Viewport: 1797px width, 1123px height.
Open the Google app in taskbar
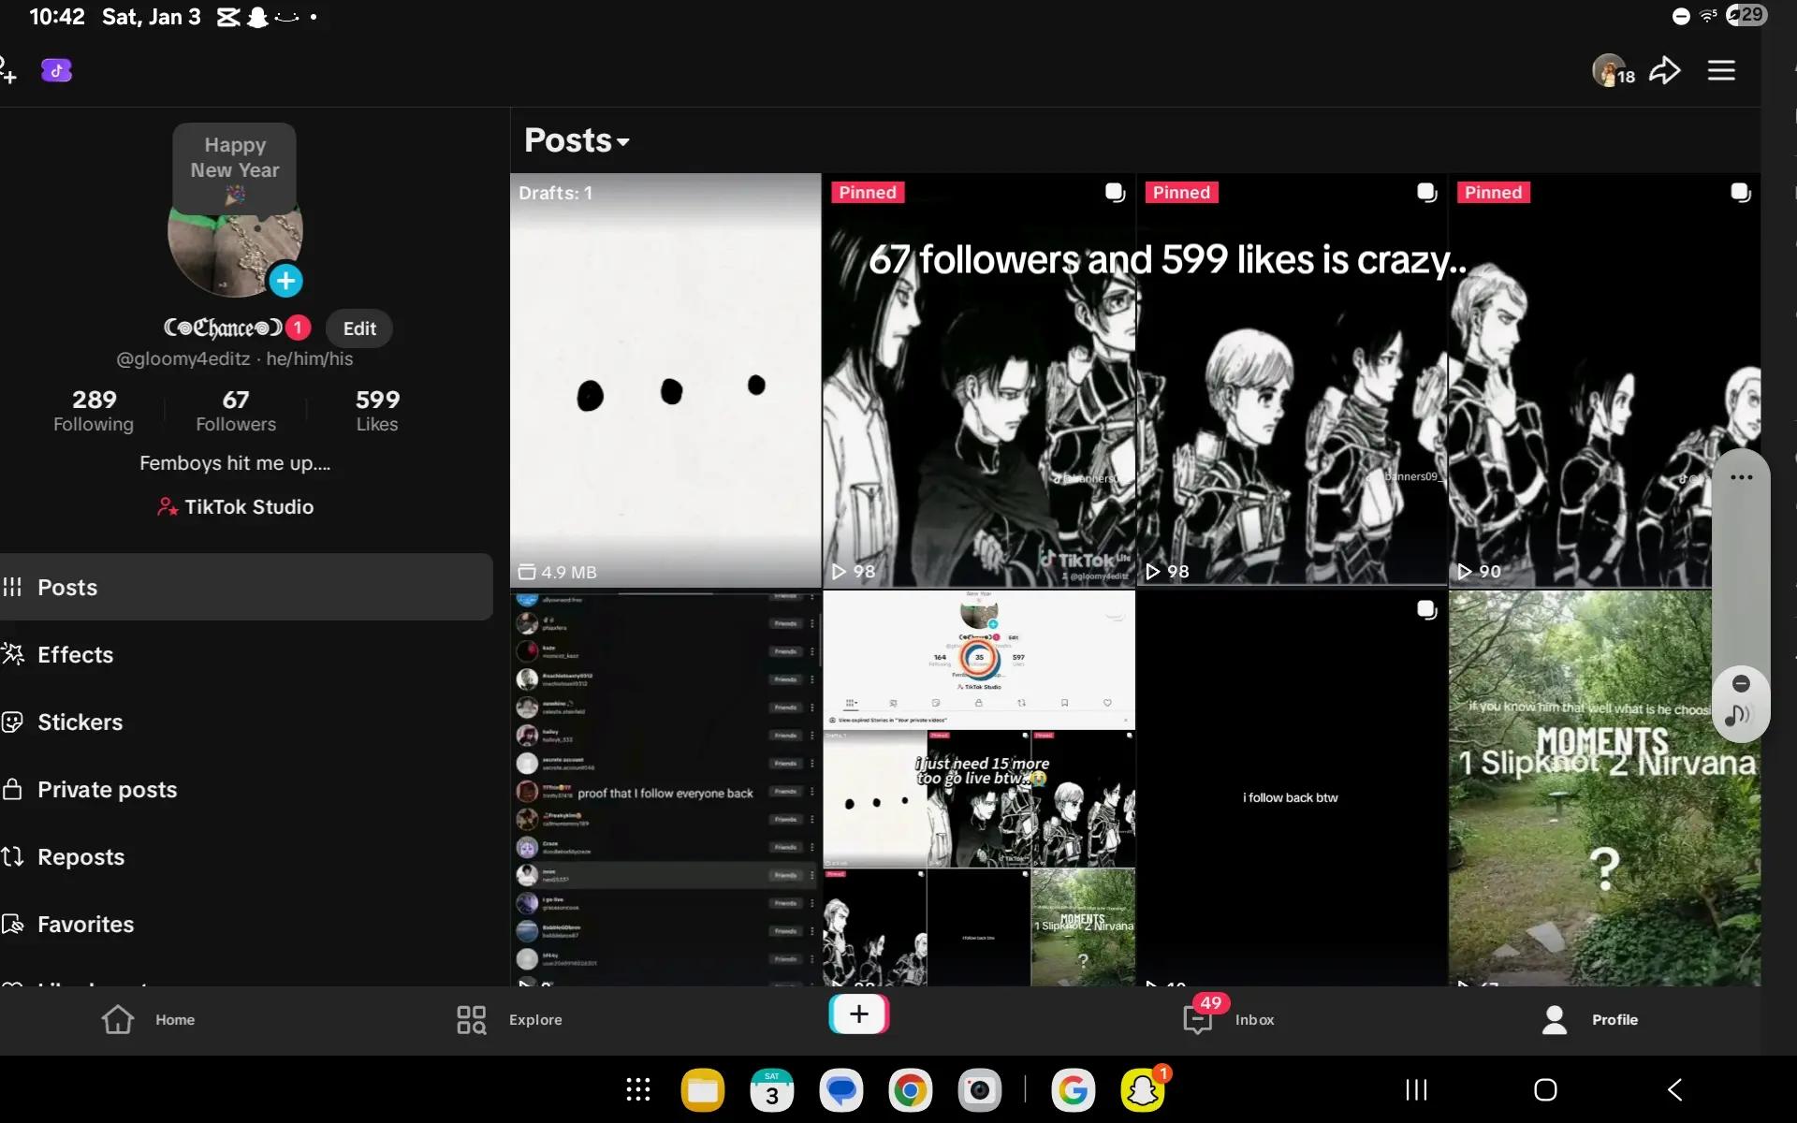click(1074, 1089)
